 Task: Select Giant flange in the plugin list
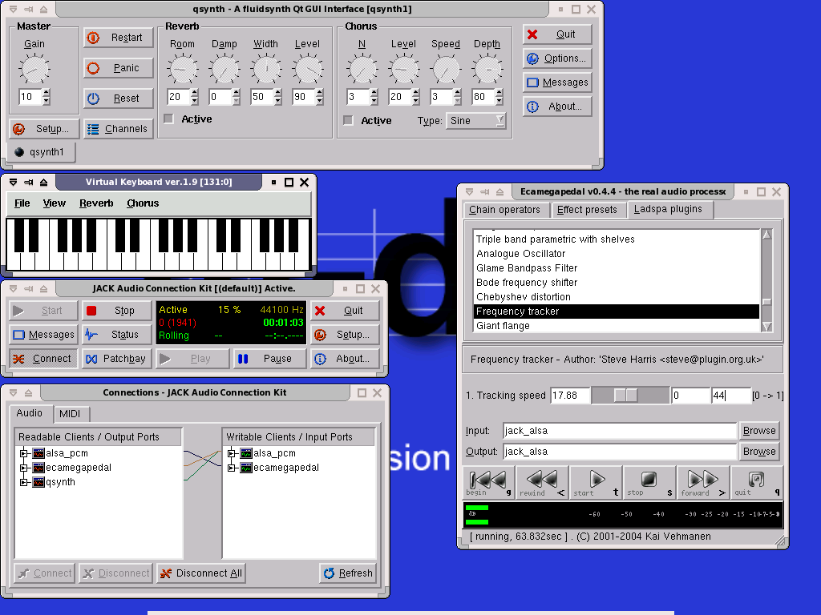(504, 326)
